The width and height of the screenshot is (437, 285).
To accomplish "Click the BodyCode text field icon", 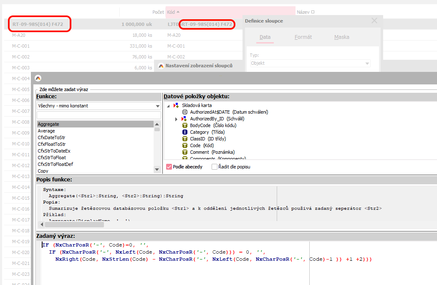I will click(185, 125).
